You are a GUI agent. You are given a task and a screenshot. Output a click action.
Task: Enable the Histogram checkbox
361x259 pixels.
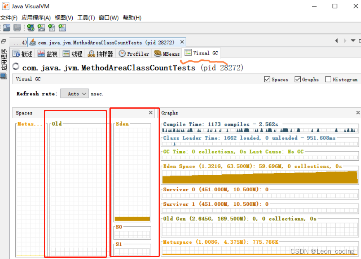[328, 79]
